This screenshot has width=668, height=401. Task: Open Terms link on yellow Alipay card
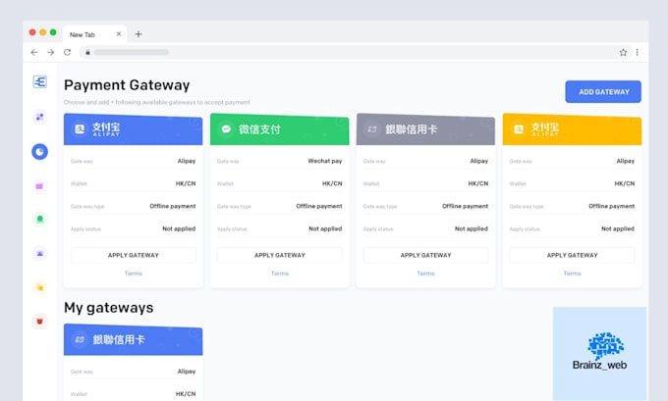(x=572, y=274)
